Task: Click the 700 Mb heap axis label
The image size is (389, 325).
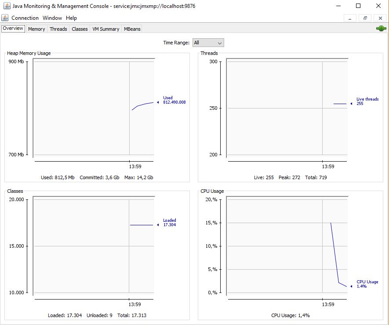Action: tap(16, 155)
